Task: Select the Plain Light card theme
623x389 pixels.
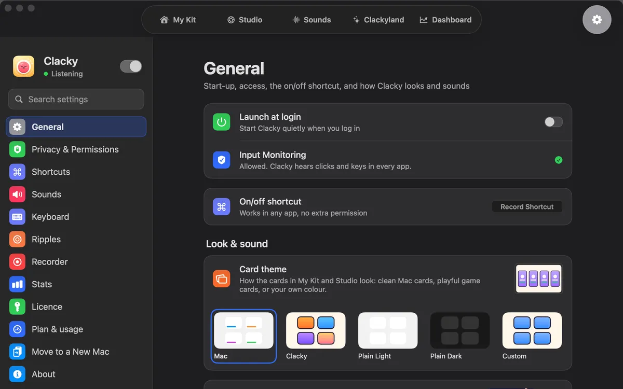Action: click(x=388, y=336)
